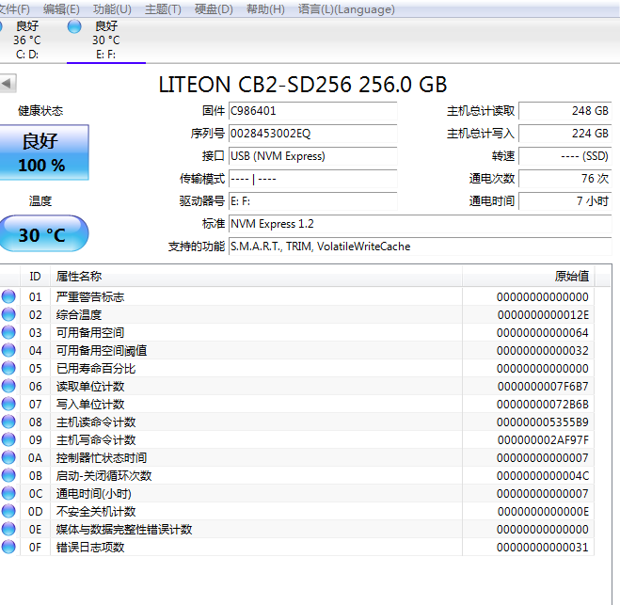Screen dimensions: 620x605
Task: Click status orb of row 04 可用备用空间阈值
Action: click(x=8, y=350)
